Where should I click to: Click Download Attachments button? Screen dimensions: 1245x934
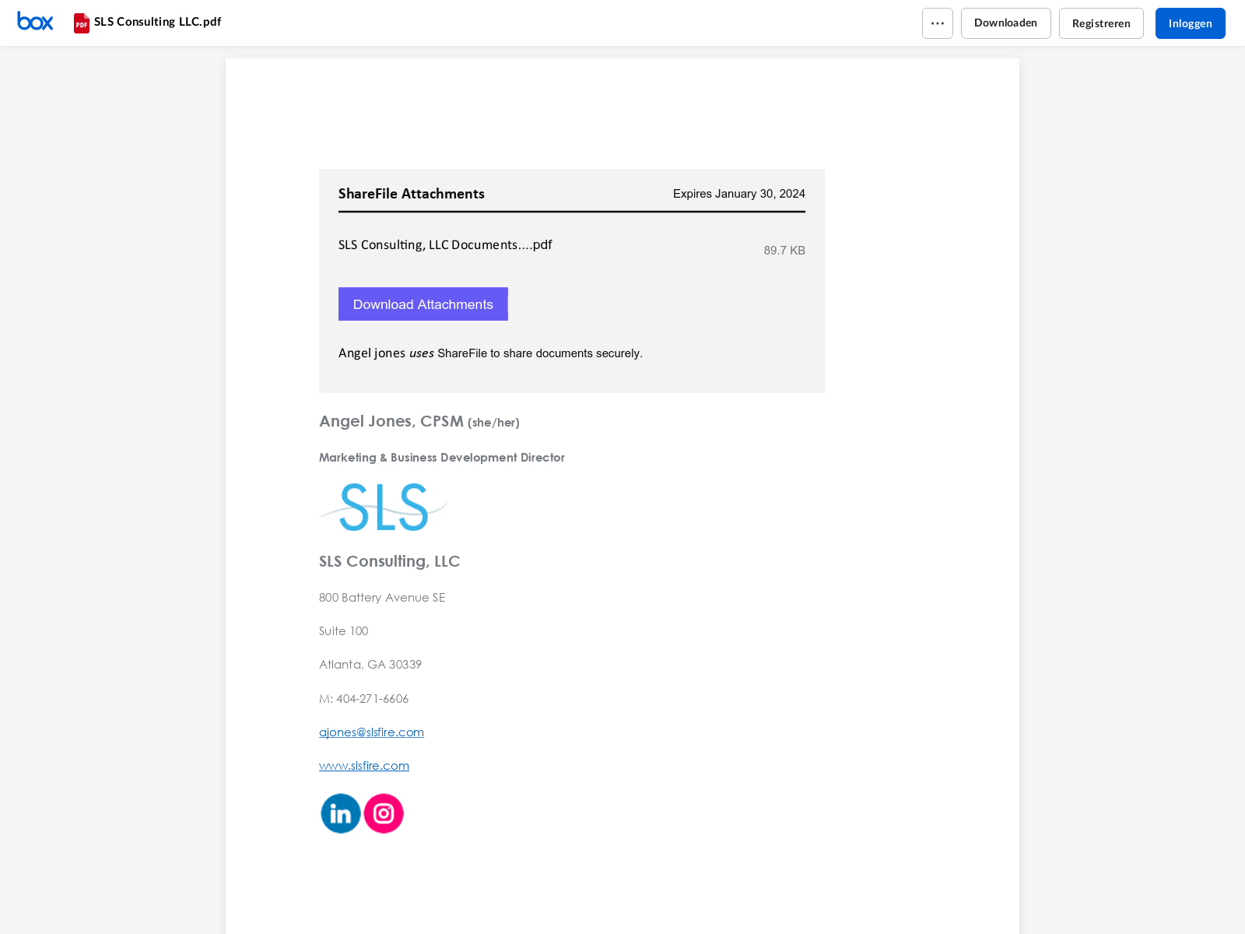423,304
